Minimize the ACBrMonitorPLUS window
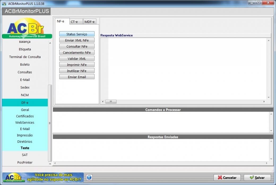This screenshot has width=276, height=185. (x=252, y=3)
